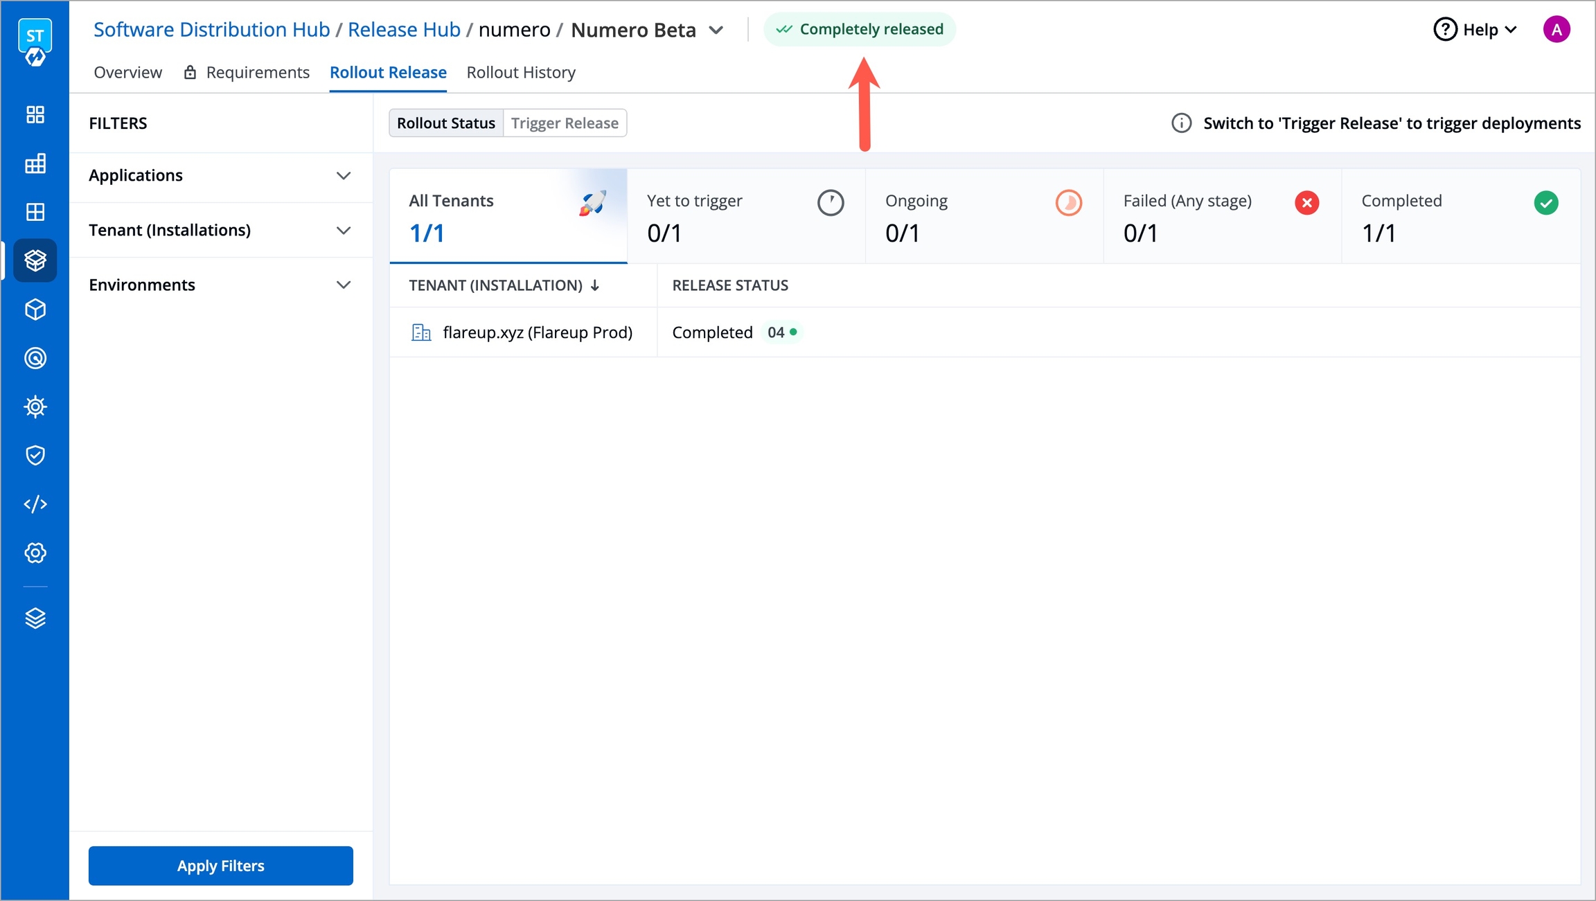Select the Rollout Status toggle
The height and width of the screenshot is (901, 1596).
coord(446,123)
